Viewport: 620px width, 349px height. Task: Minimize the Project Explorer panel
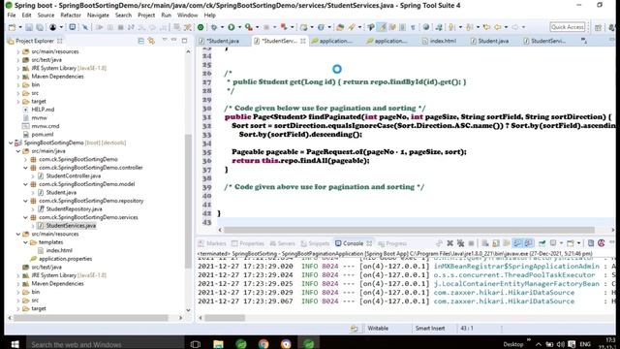pyautogui.click(x=174, y=41)
